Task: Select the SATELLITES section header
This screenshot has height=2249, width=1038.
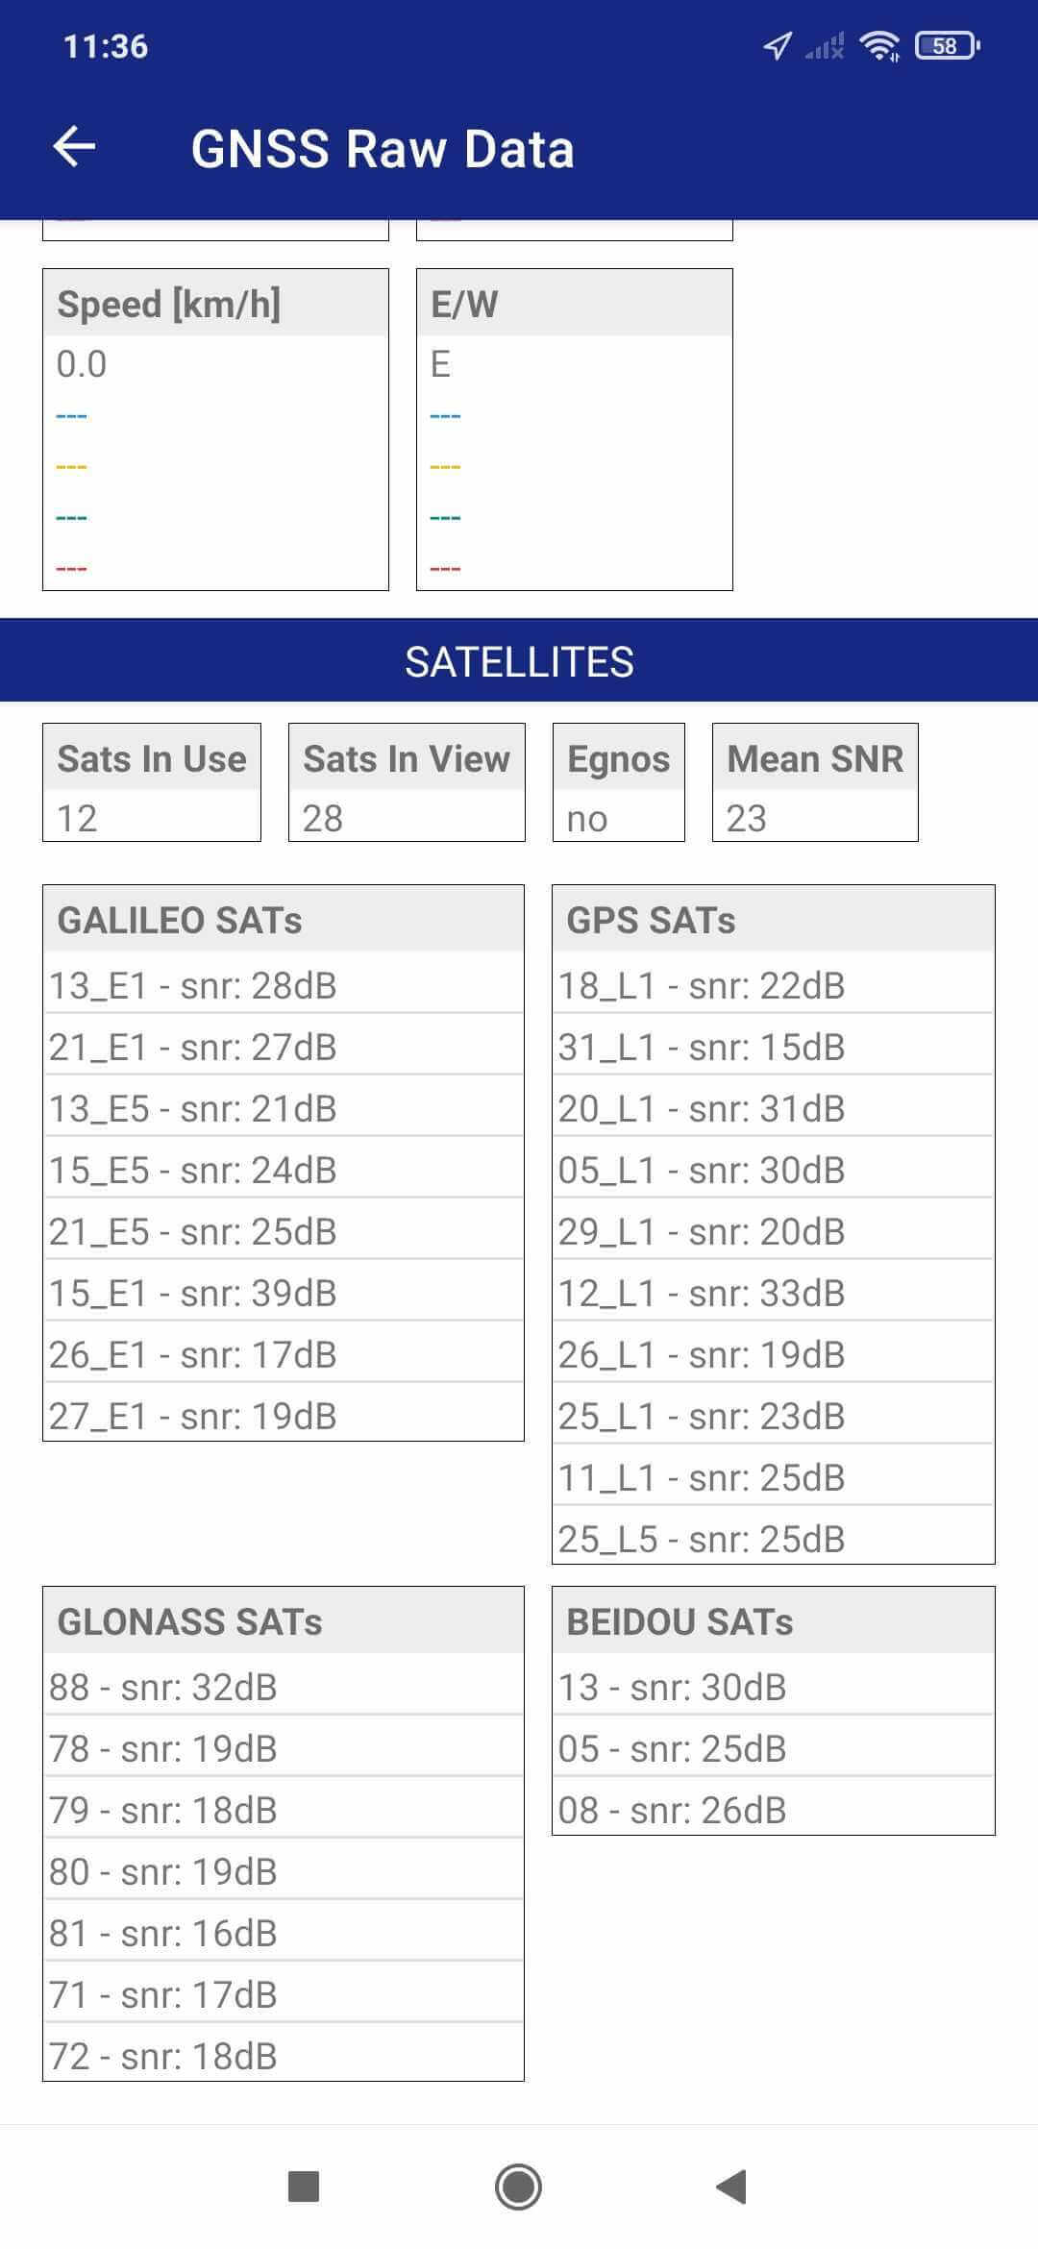Action: [519, 661]
